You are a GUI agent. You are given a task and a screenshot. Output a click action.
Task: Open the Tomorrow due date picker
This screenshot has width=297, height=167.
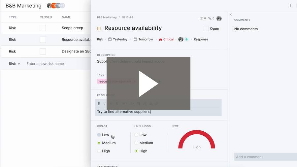click(x=143, y=39)
